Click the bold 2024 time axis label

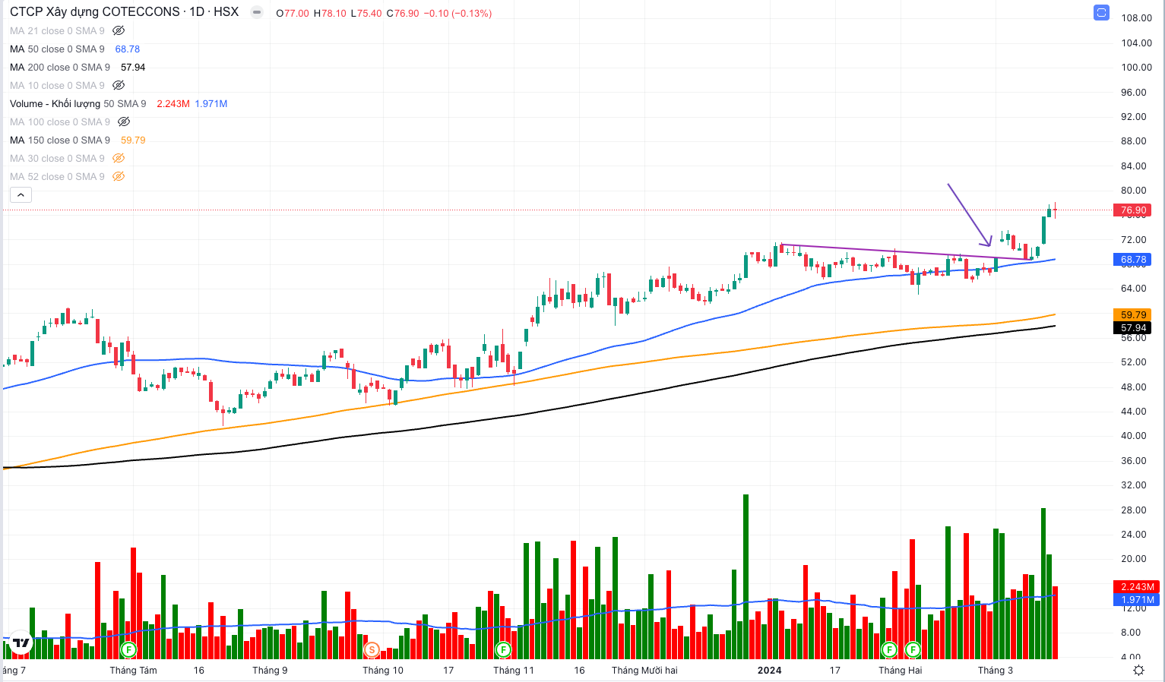click(769, 671)
